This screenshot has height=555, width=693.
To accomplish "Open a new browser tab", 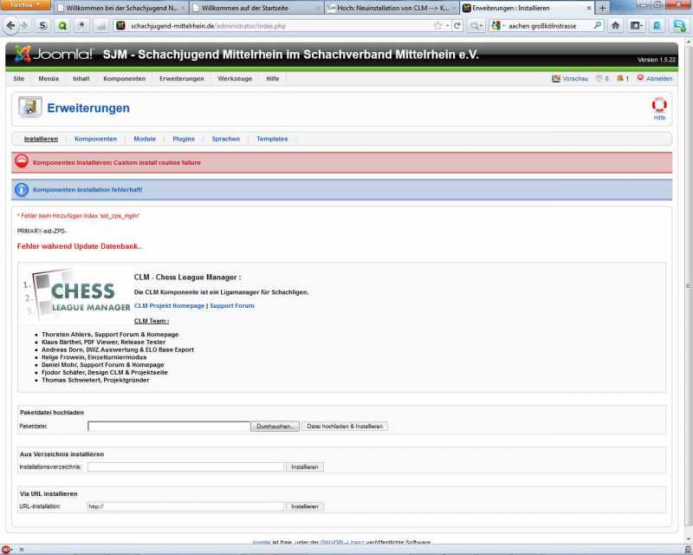I will [x=603, y=8].
